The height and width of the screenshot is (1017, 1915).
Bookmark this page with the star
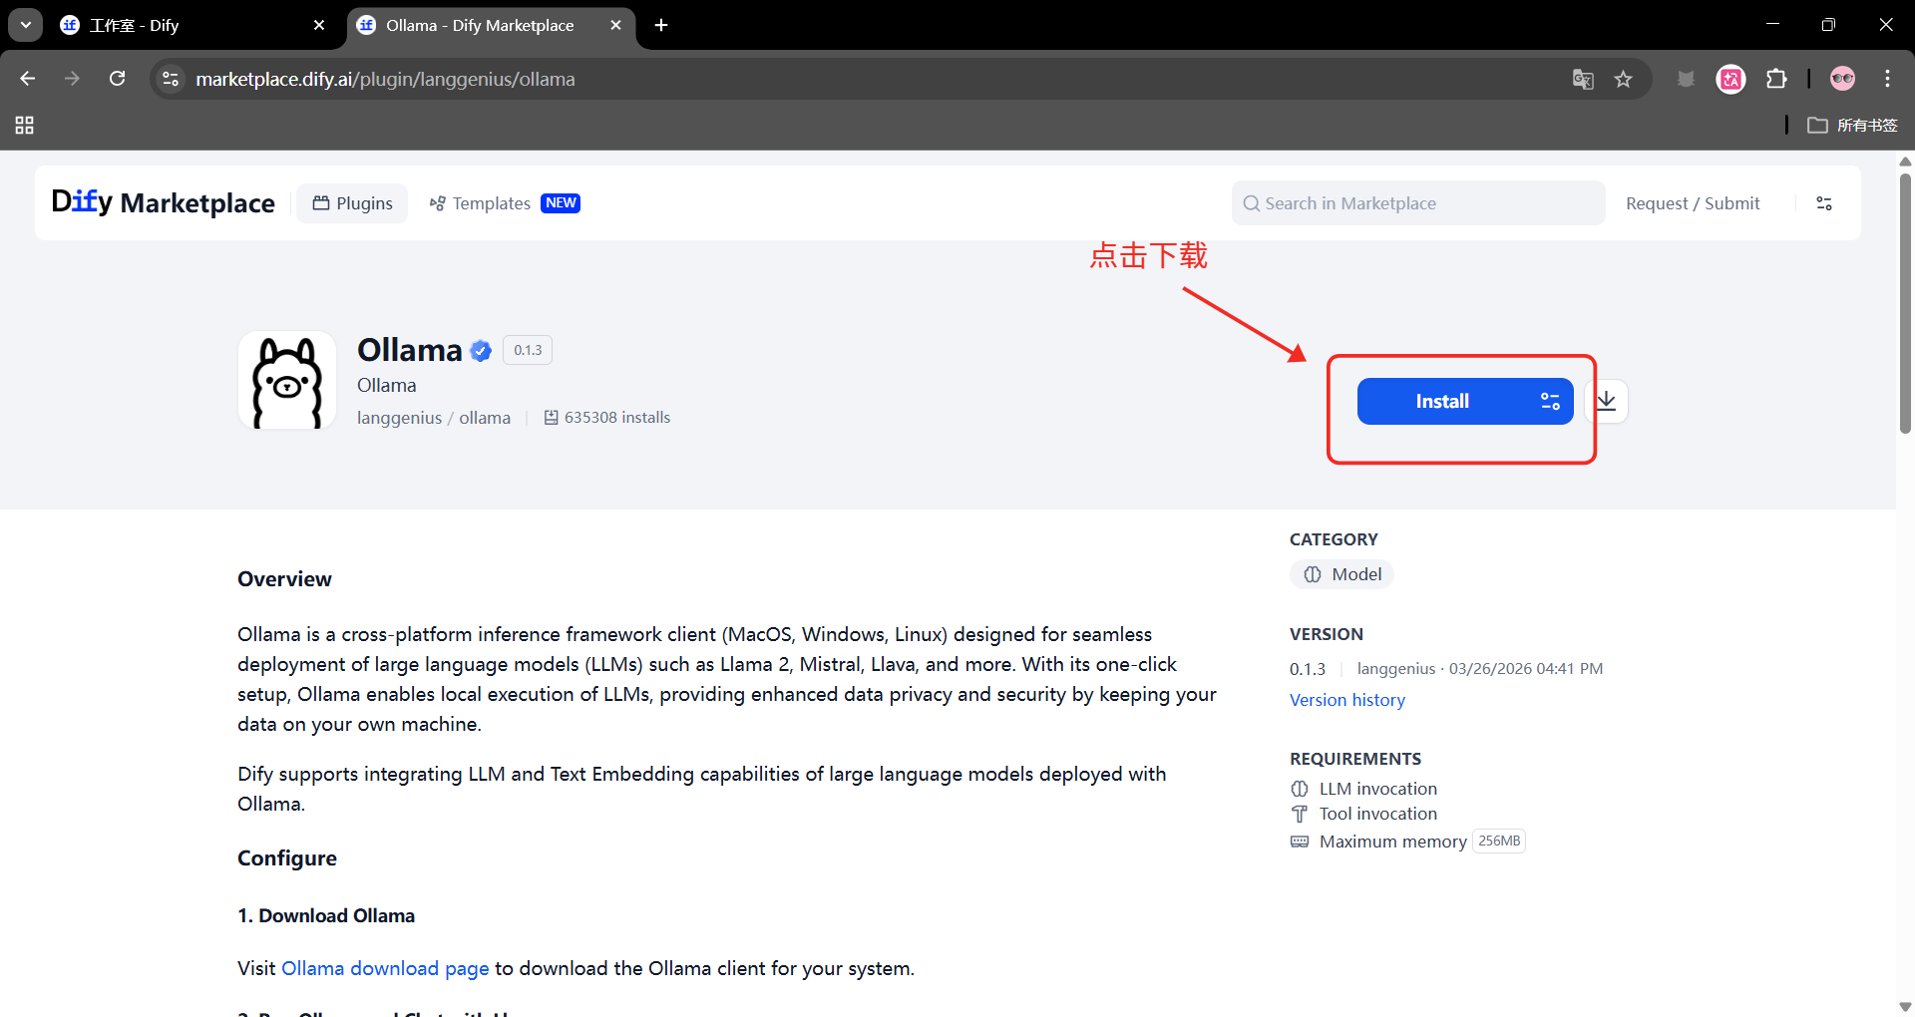click(x=1624, y=79)
